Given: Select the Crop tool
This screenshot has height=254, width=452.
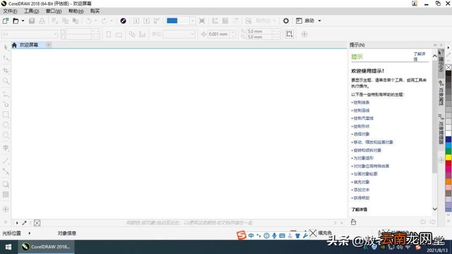Looking at the screenshot, I should pyautogui.click(x=6, y=70).
